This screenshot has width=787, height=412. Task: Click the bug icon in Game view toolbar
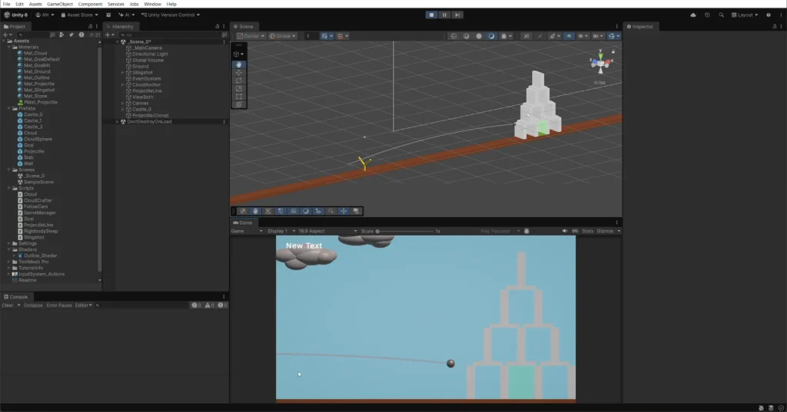point(526,231)
